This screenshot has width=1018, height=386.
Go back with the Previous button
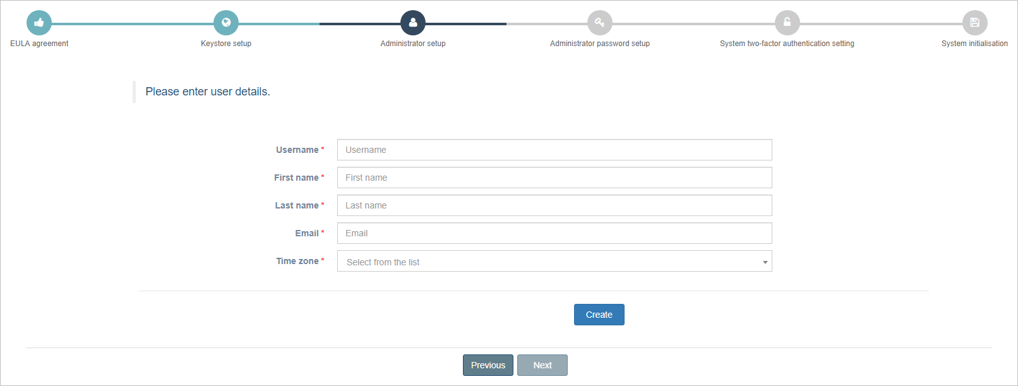(488, 365)
